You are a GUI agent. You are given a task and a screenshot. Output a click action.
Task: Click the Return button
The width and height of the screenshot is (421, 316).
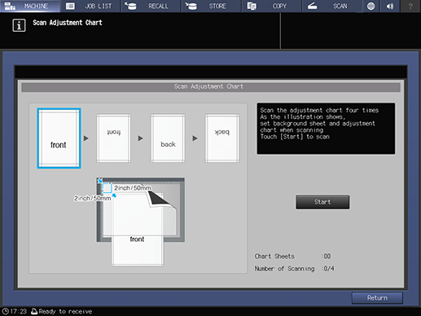377,298
